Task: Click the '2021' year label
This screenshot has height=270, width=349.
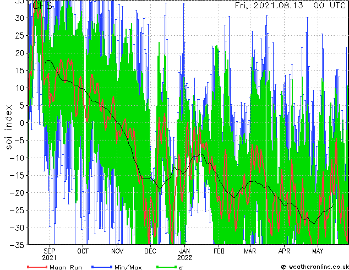Action: [x=50, y=258]
